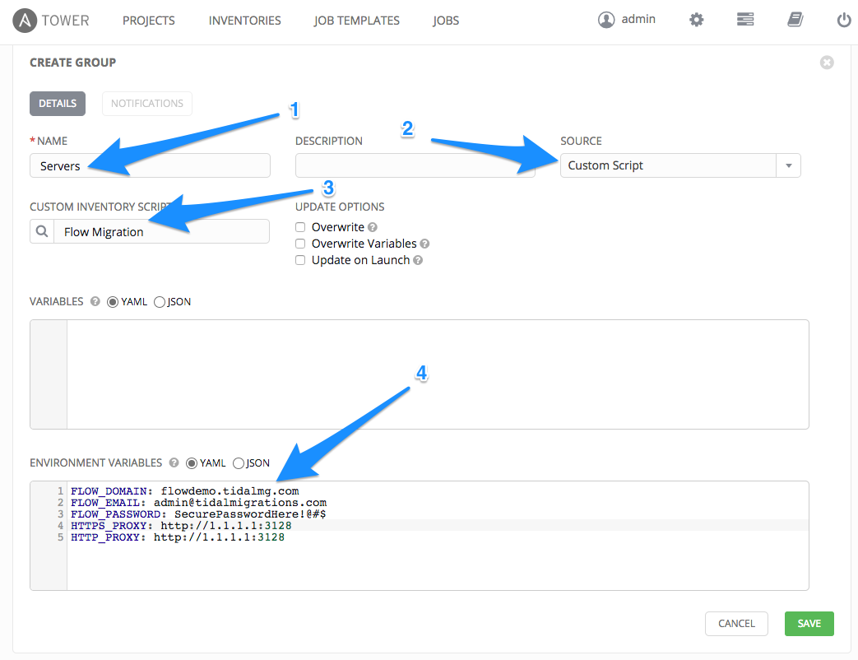Image resolution: width=858 pixels, height=660 pixels.
Task: Click into the Description input field
Action: [x=415, y=165]
